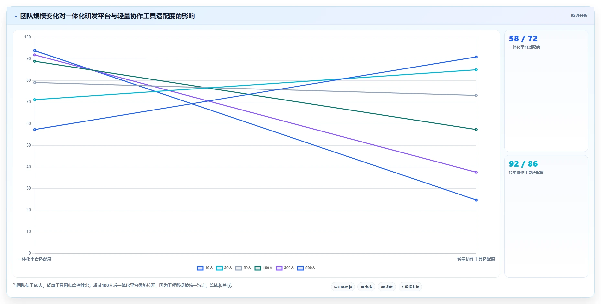Click the chart title 团队规模变化对一体化研发平台
Image resolution: width=601 pixels, height=304 pixels.
point(107,16)
